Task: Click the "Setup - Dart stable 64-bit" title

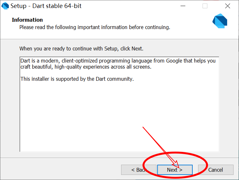Action: [46, 6]
